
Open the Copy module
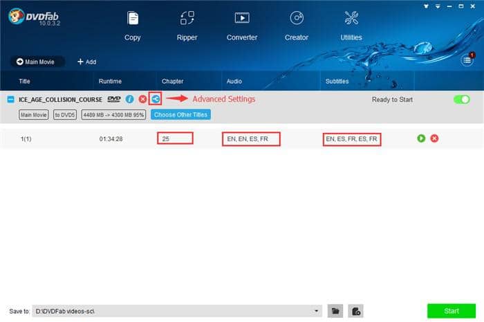133,26
